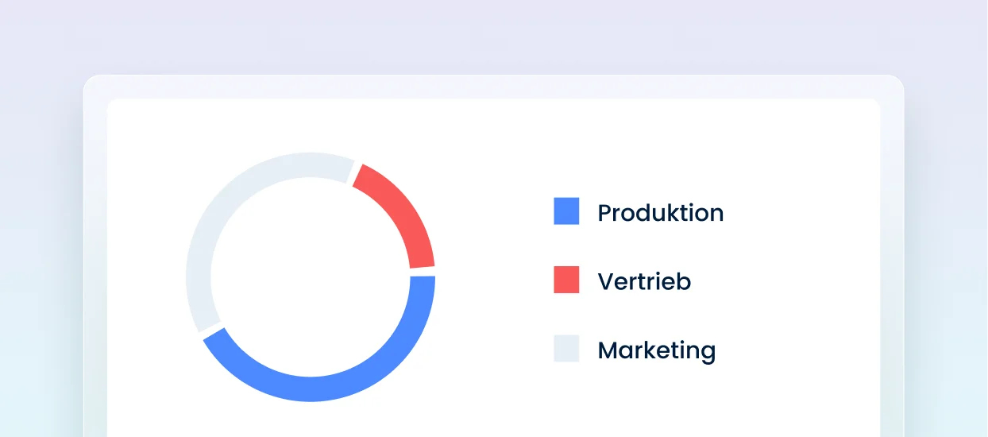Viewport: 988px width, 437px height.
Task: Select the Marketing legend label
Action: click(656, 350)
